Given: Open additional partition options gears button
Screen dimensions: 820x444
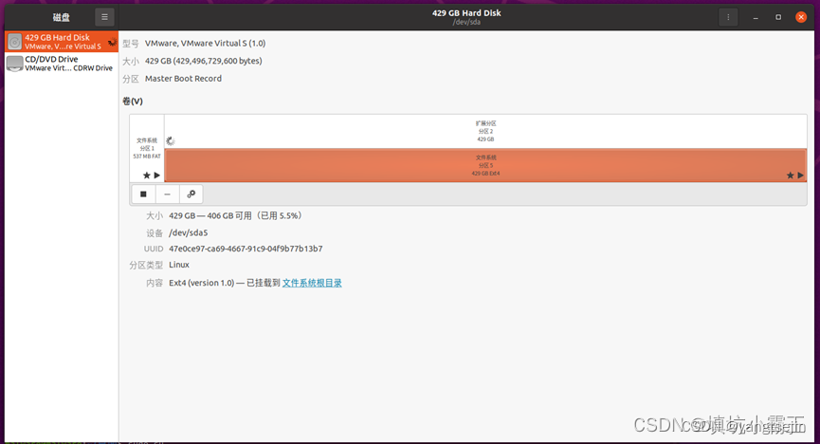Looking at the screenshot, I should pyautogui.click(x=191, y=194).
